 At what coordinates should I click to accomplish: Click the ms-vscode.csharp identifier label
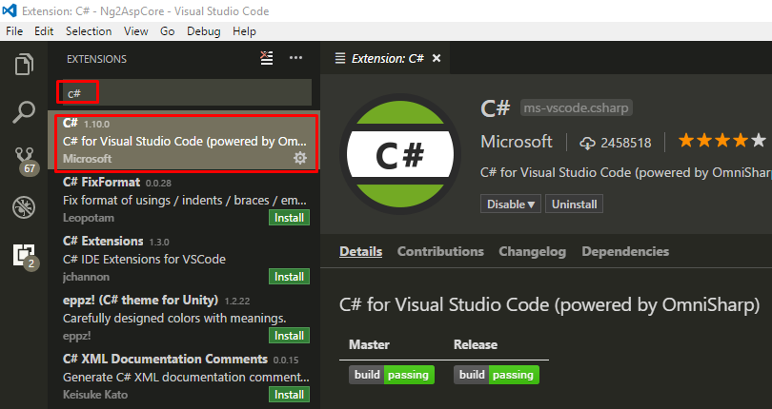tap(576, 107)
